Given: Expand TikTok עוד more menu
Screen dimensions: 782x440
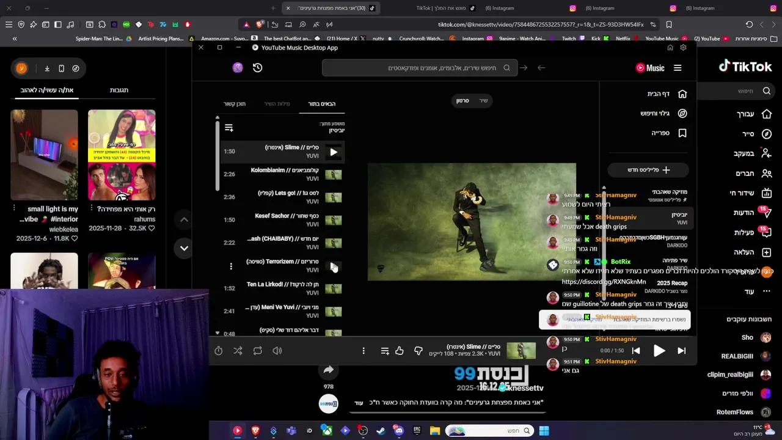Looking at the screenshot, I should [x=758, y=291].
